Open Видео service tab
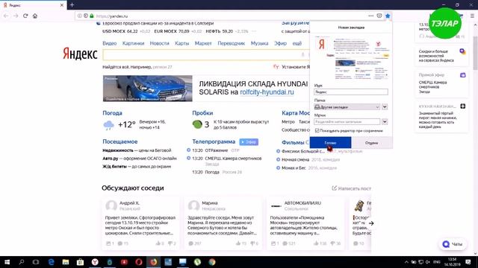Viewport: 478px width, 268px height. click(x=110, y=43)
